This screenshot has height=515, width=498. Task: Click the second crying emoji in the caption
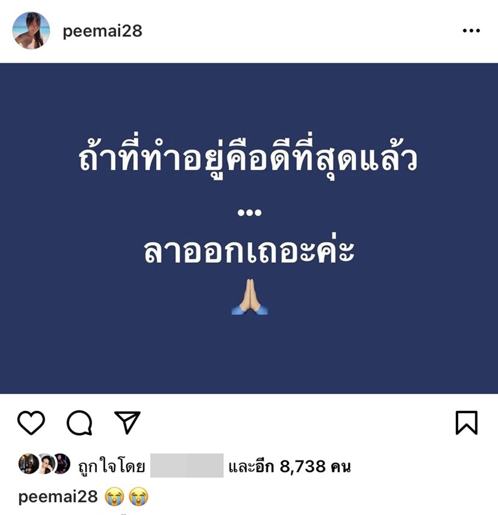pyautogui.click(x=139, y=497)
